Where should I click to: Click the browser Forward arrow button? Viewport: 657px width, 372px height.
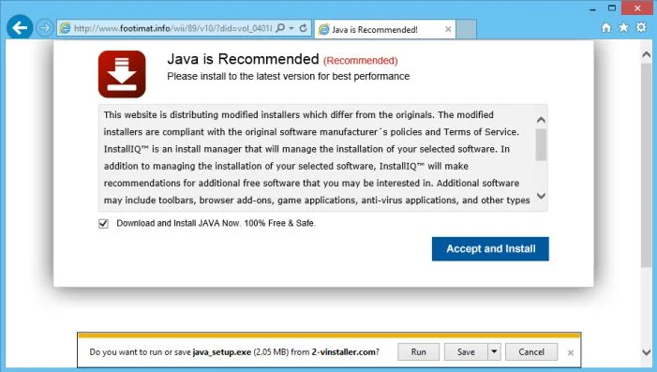[44, 28]
